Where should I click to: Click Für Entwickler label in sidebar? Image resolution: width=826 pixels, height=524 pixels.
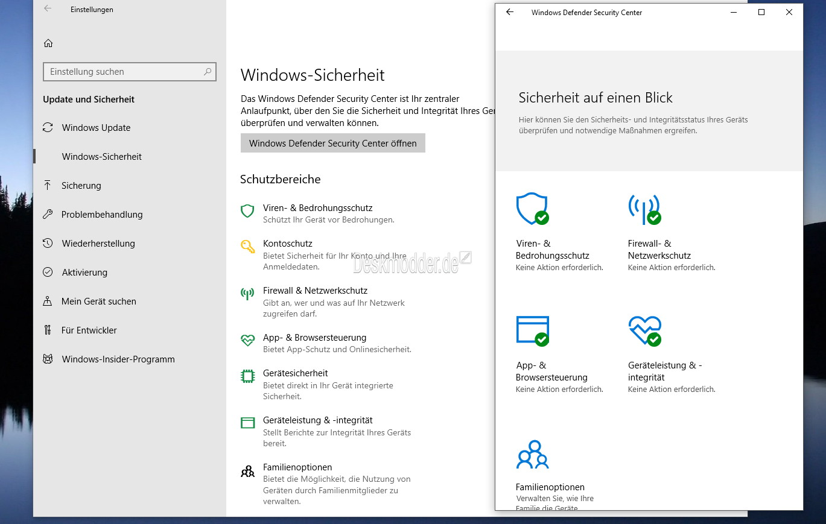click(x=89, y=330)
